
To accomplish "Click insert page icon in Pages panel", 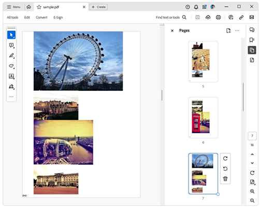I will point(228,30).
